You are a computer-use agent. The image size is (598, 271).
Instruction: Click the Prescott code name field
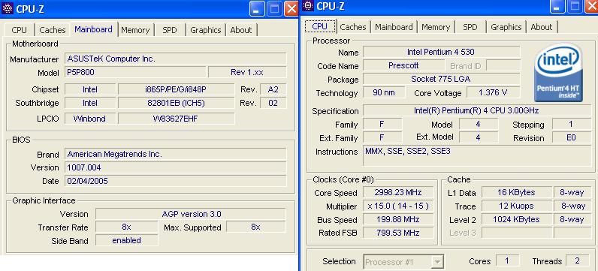(403, 65)
